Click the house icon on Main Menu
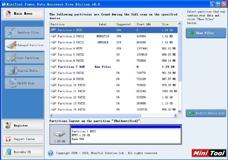Screen dimensions: 228x160 tap(8, 14)
